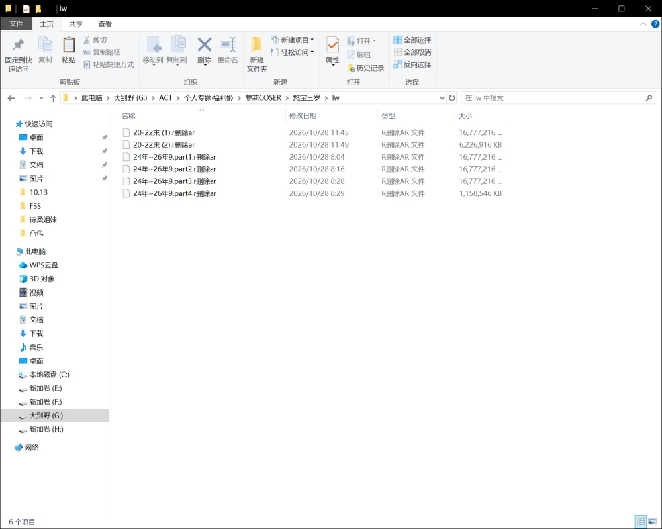Refresh the current folder view
This screenshot has height=529, width=662.
tap(451, 98)
